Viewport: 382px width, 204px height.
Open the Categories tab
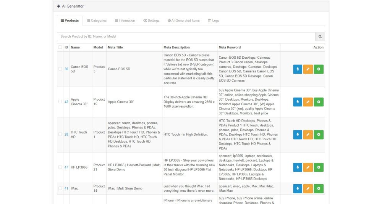point(97,21)
